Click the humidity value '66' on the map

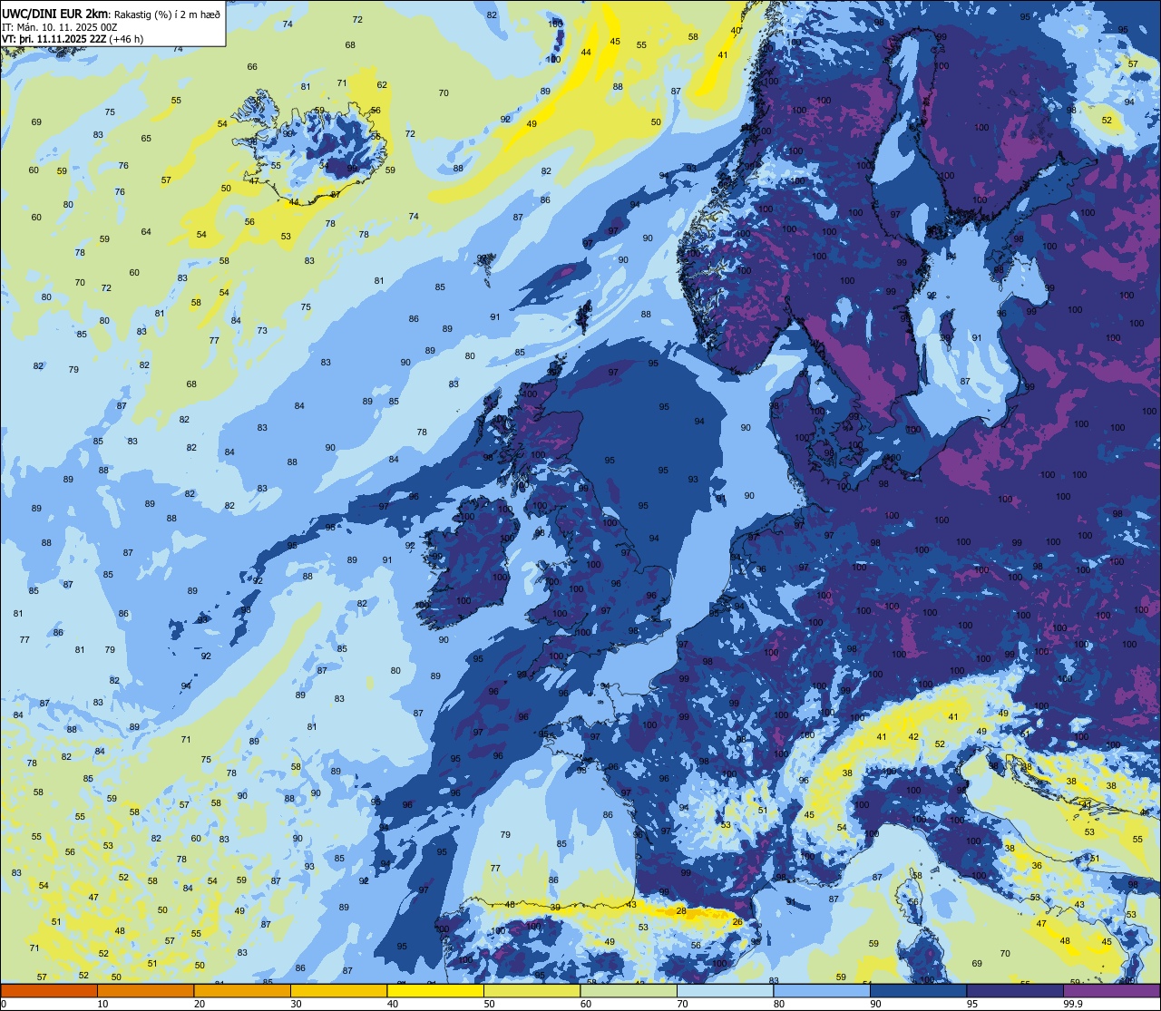pos(252,67)
